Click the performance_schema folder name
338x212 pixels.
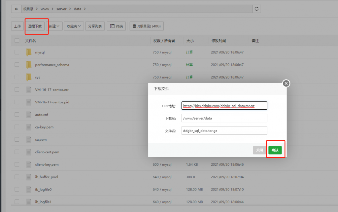(52, 65)
